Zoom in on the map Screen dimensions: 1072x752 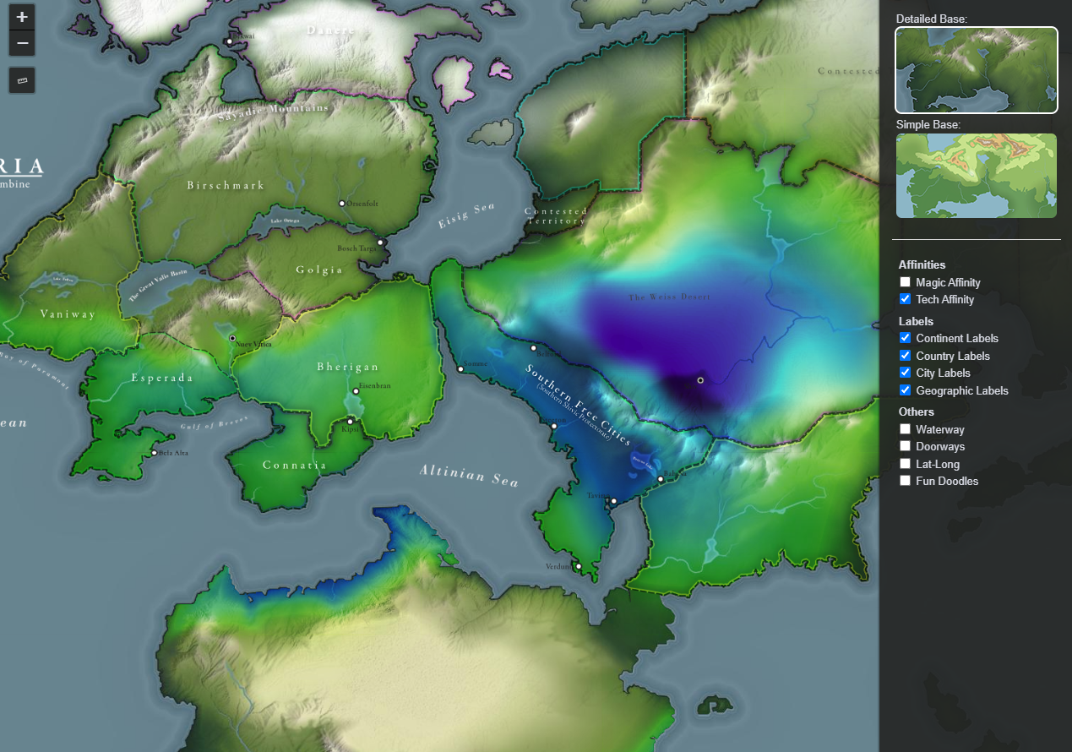point(22,17)
